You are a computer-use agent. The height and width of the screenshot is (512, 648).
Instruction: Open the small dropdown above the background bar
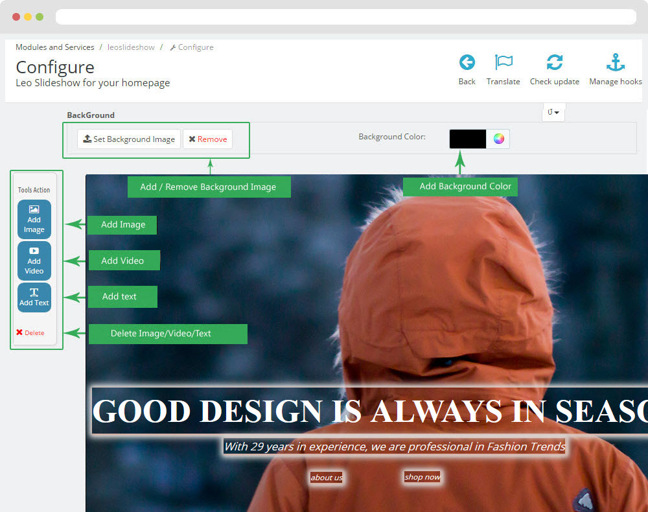pyautogui.click(x=553, y=112)
